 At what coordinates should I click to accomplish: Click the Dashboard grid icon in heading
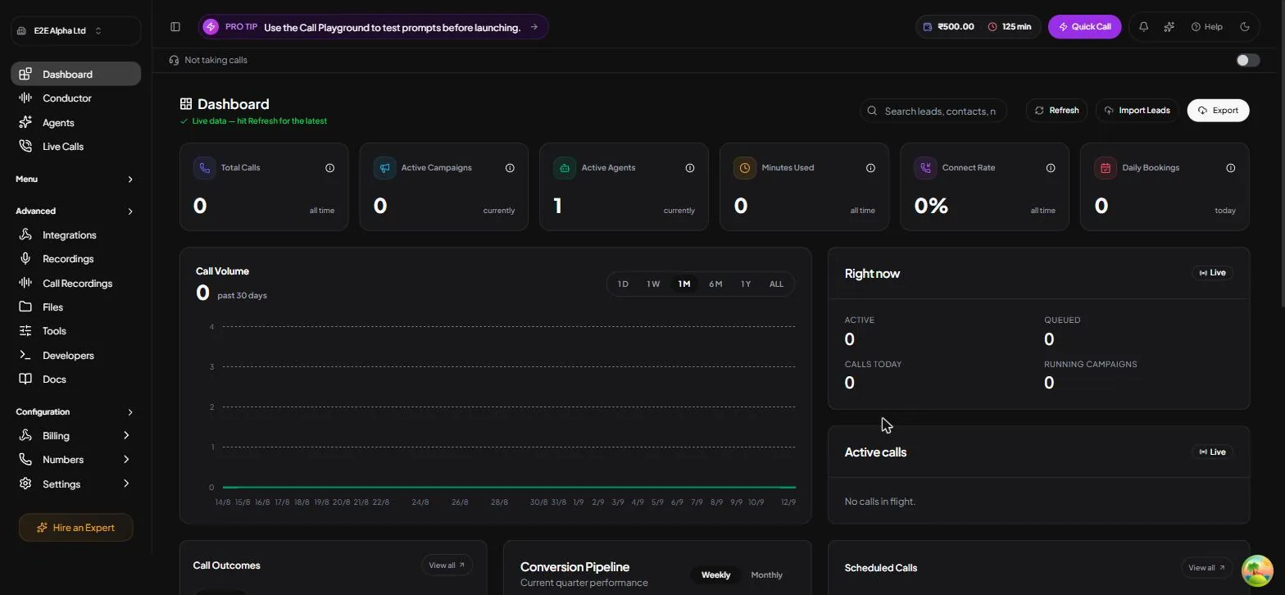186,104
